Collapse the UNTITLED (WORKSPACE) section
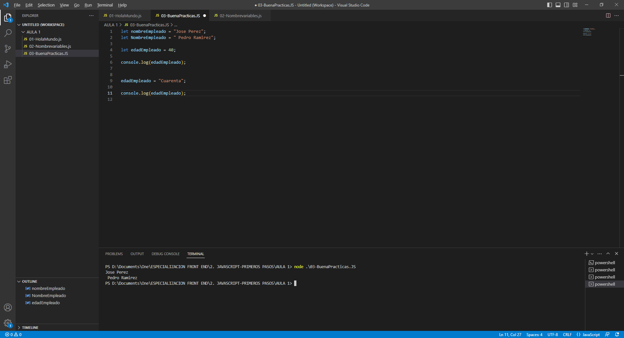 click(43, 25)
